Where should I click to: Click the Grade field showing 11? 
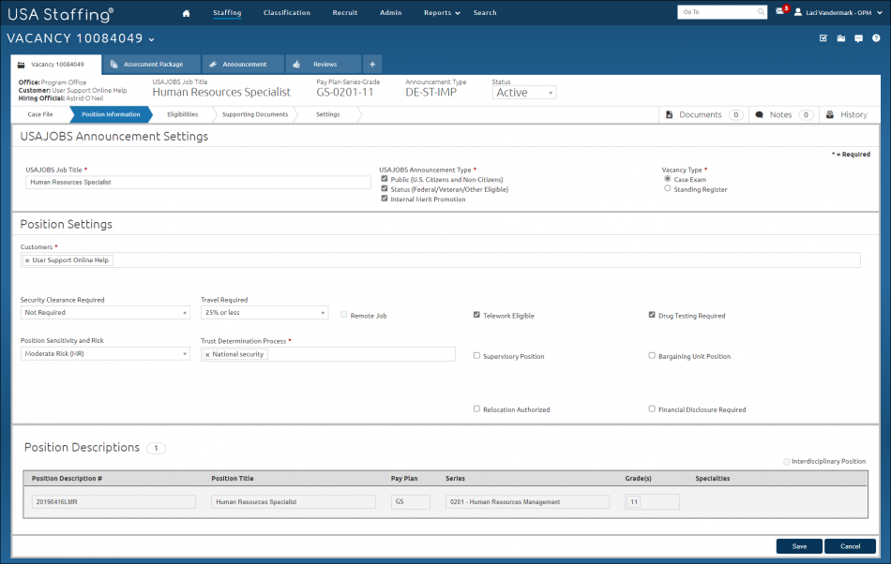(x=652, y=501)
